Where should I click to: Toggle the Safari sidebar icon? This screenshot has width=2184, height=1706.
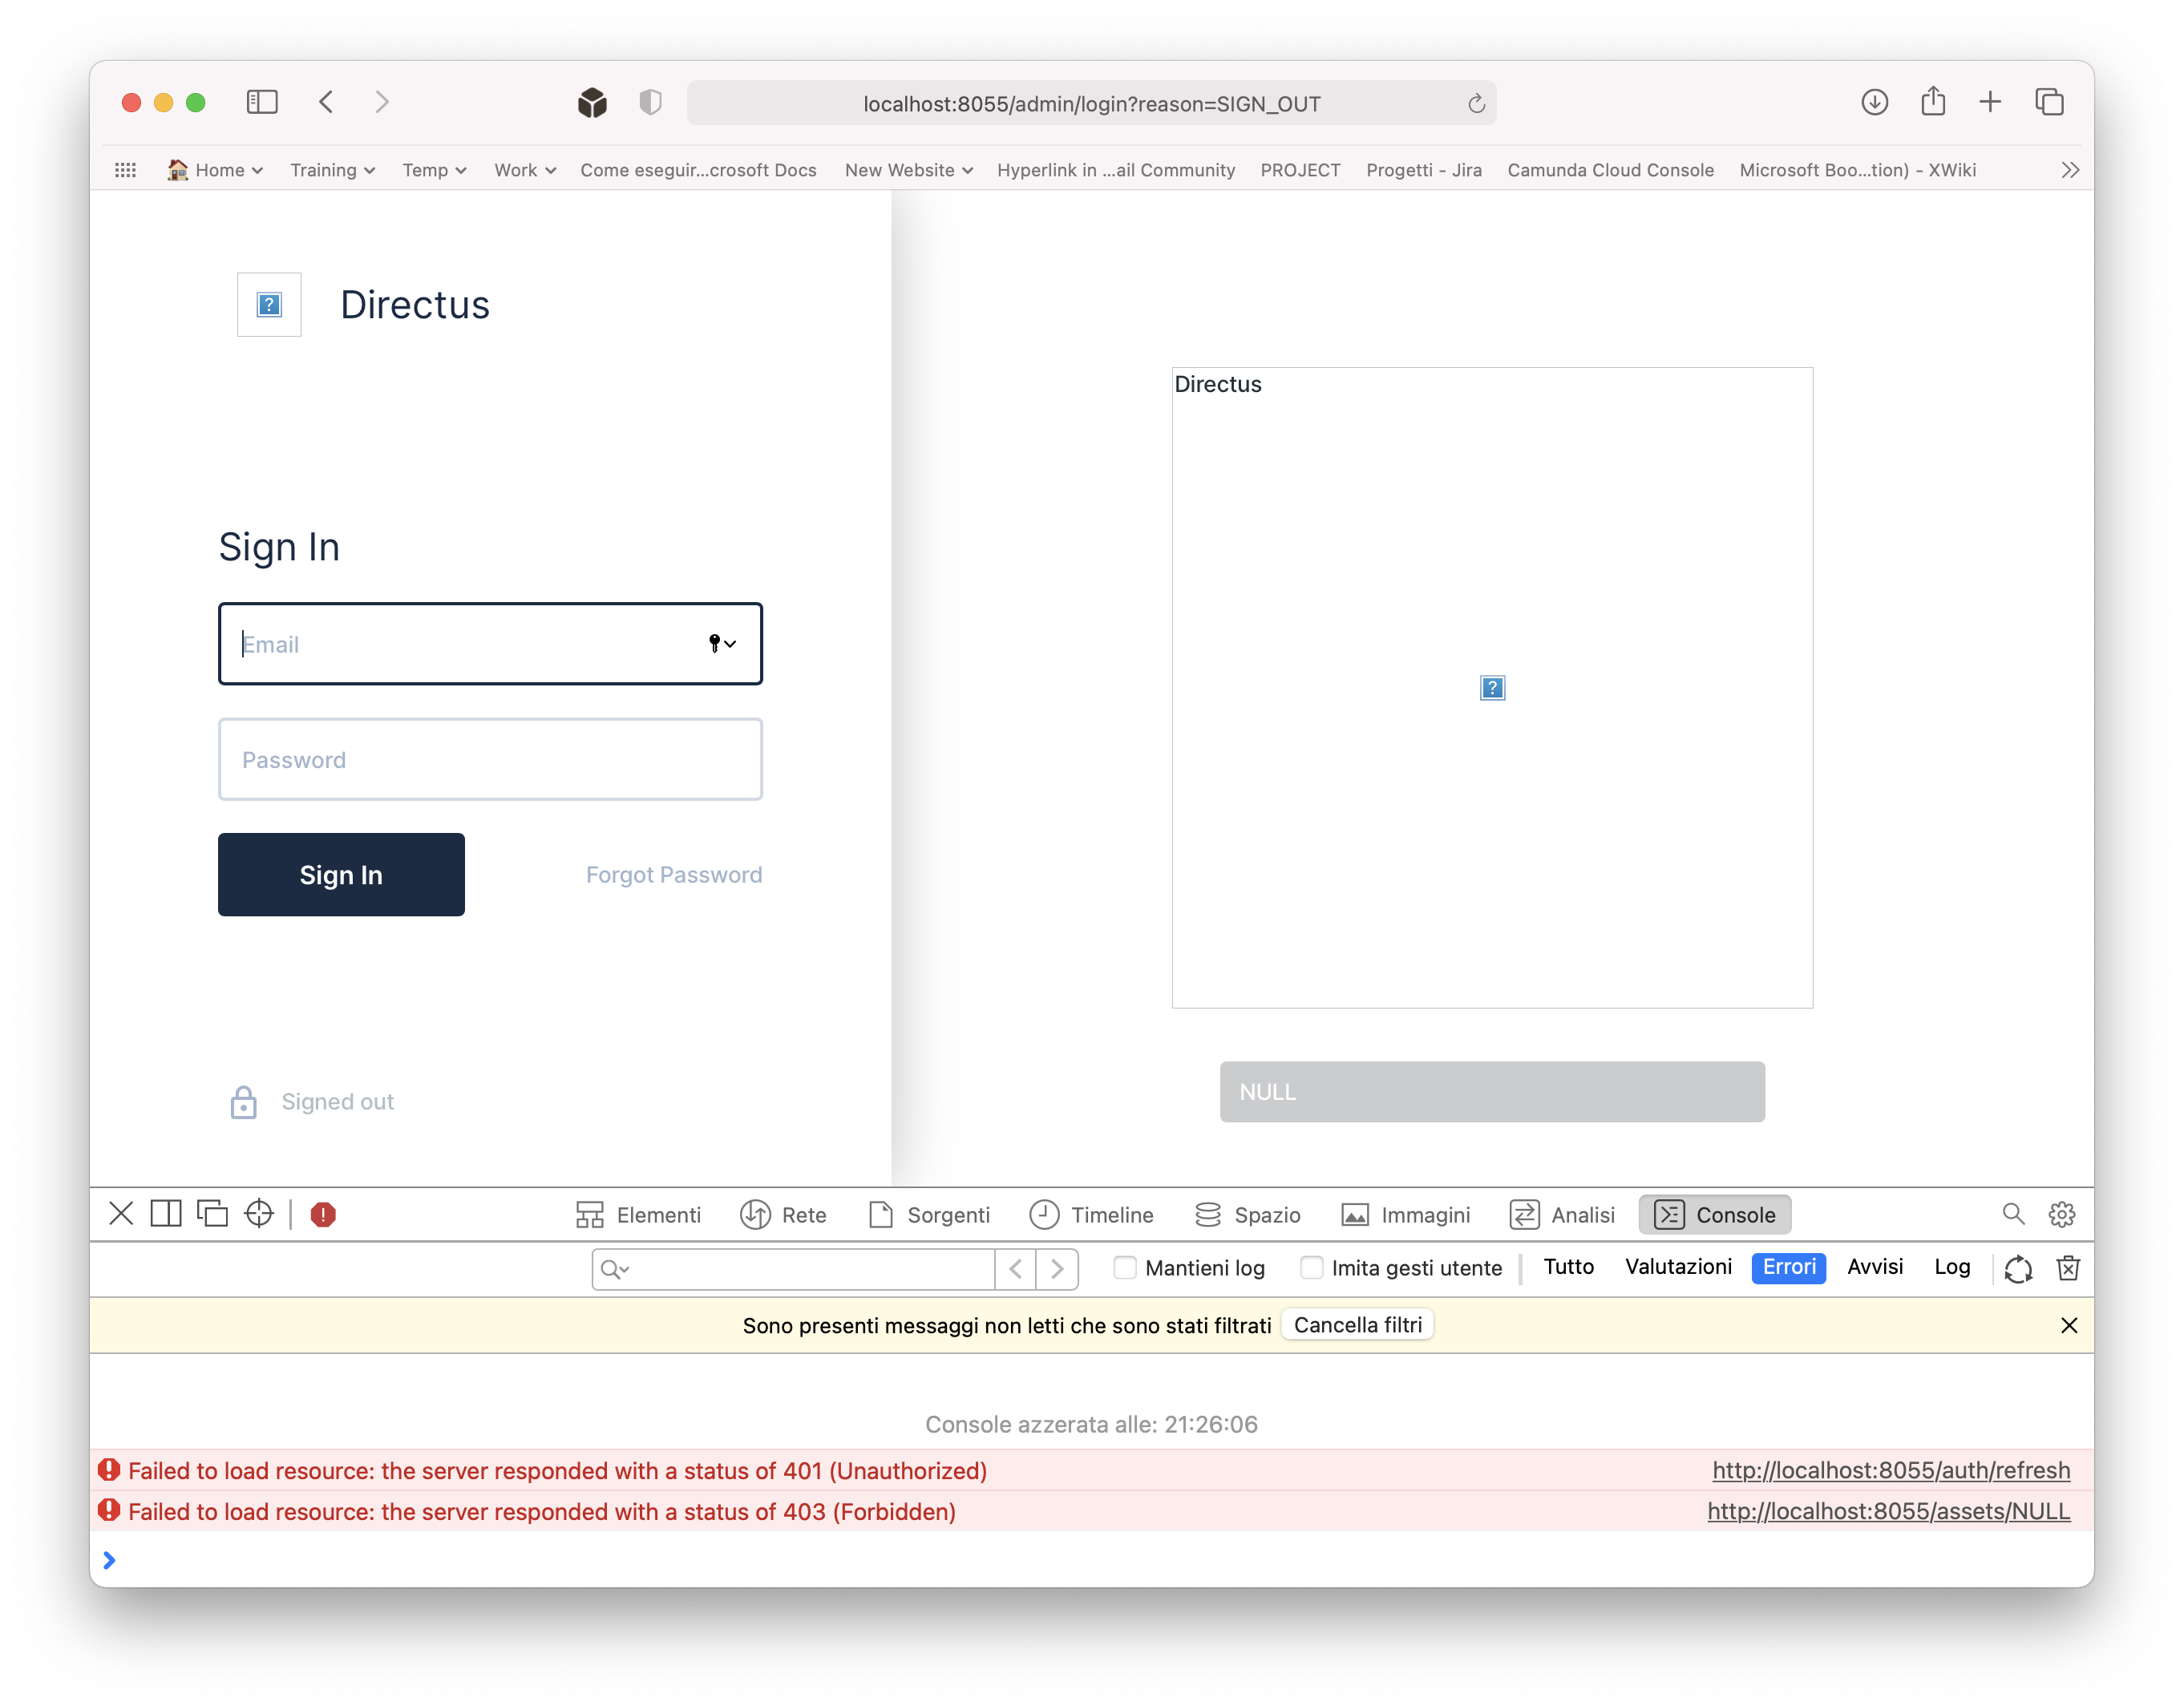pos(262,102)
